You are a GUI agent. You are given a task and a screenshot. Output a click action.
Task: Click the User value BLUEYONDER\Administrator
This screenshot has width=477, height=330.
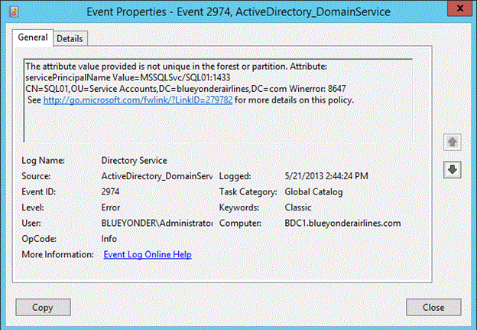[x=157, y=223]
